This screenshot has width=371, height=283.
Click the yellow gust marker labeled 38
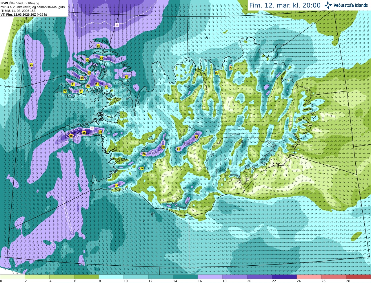coord(71,136)
